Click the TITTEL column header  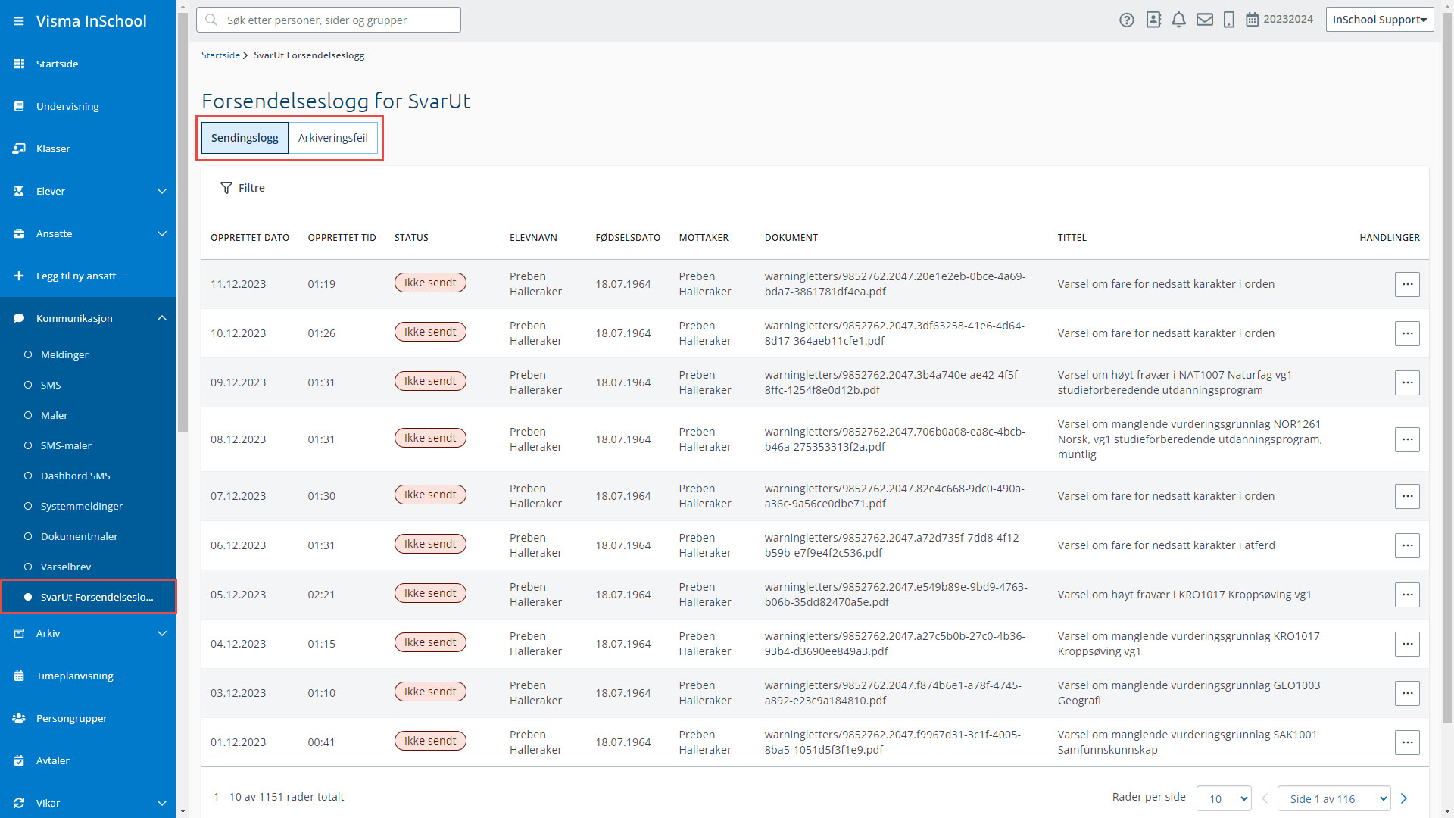pyautogui.click(x=1072, y=238)
